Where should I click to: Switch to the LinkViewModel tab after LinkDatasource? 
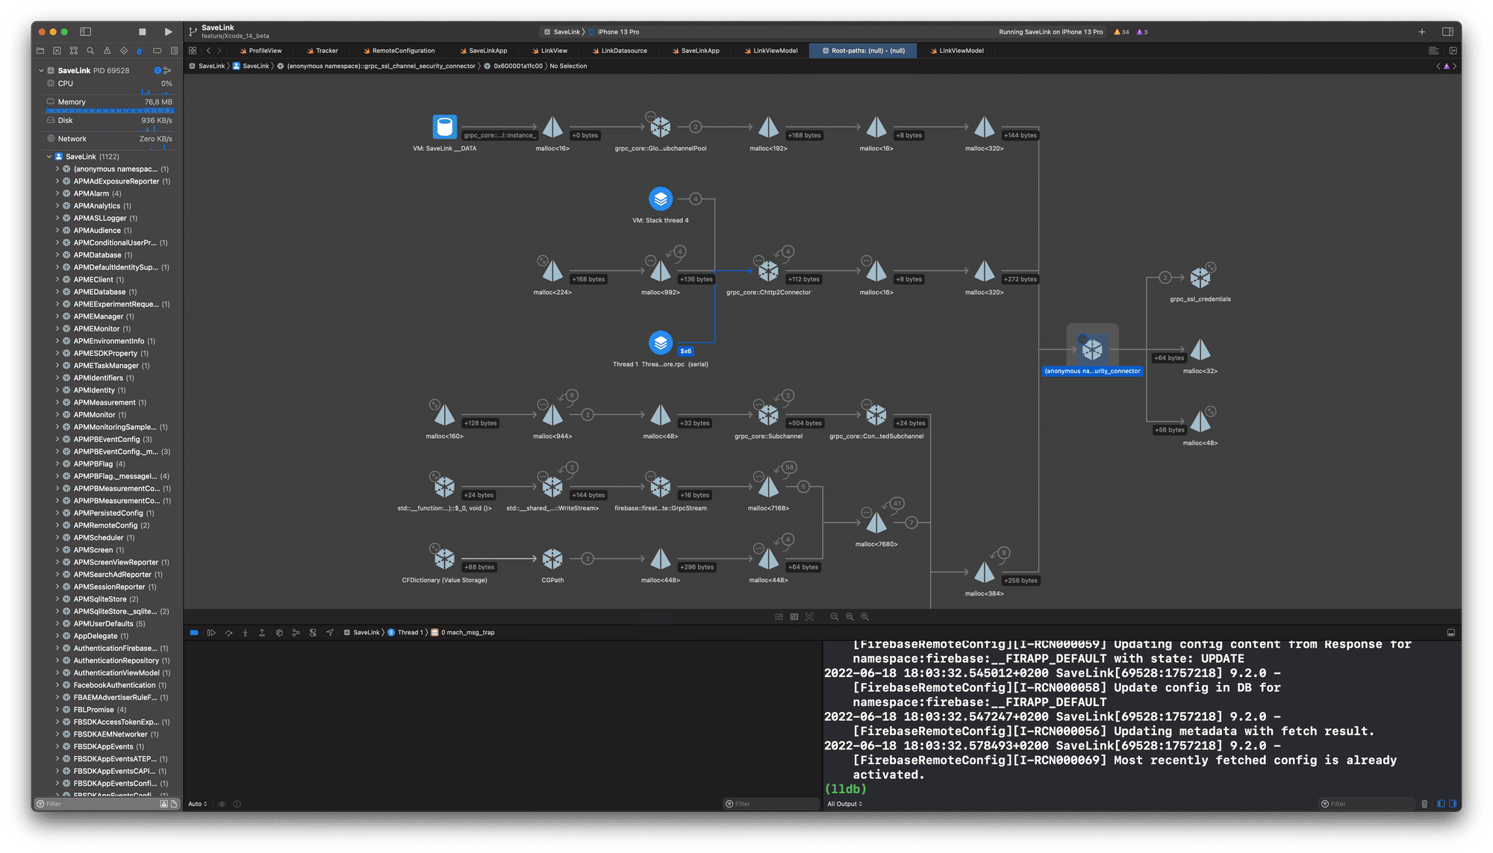tap(771, 51)
